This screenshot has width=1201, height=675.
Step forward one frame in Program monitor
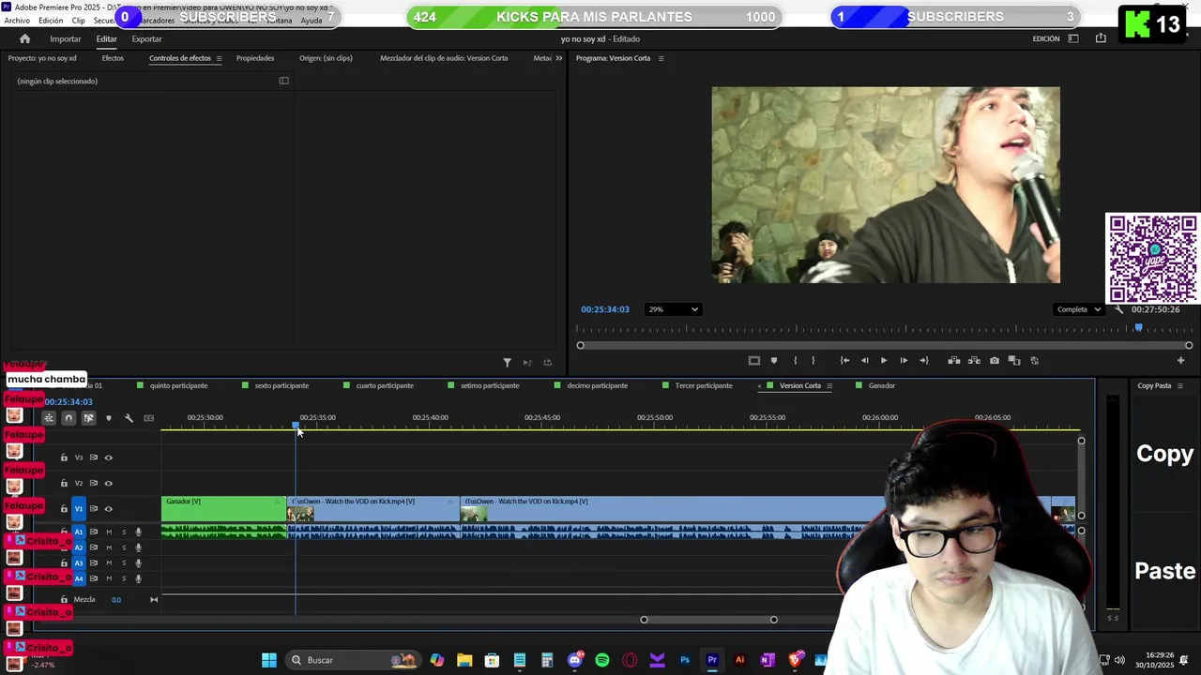[904, 360]
